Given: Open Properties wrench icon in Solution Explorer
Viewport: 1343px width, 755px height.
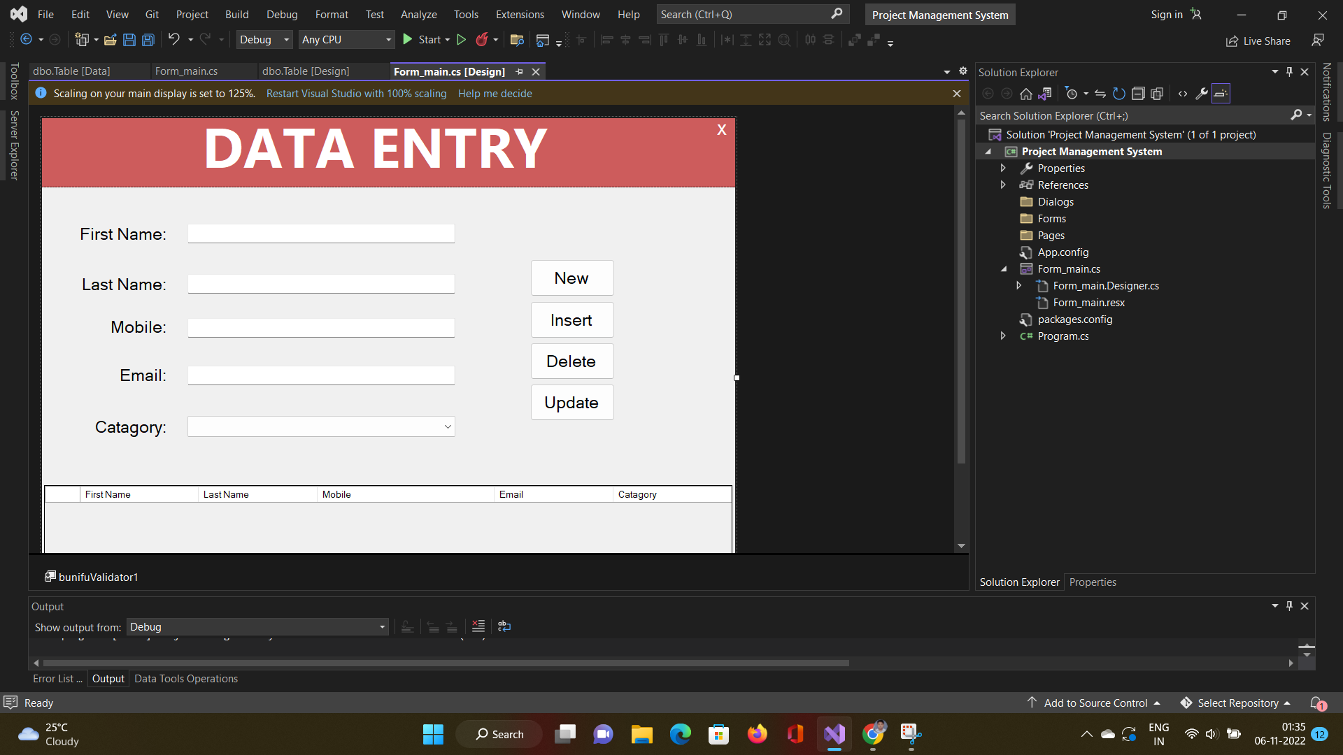Looking at the screenshot, I should pos(1202,94).
